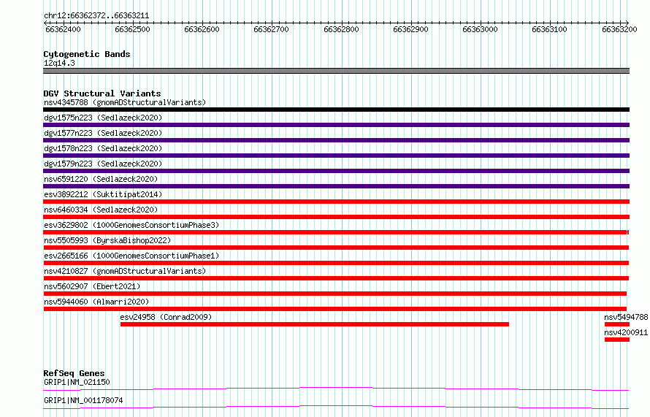Viewport: 650px width, 417px height.
Task: Click ruler position 66362900
Action: tap(410, 29)
